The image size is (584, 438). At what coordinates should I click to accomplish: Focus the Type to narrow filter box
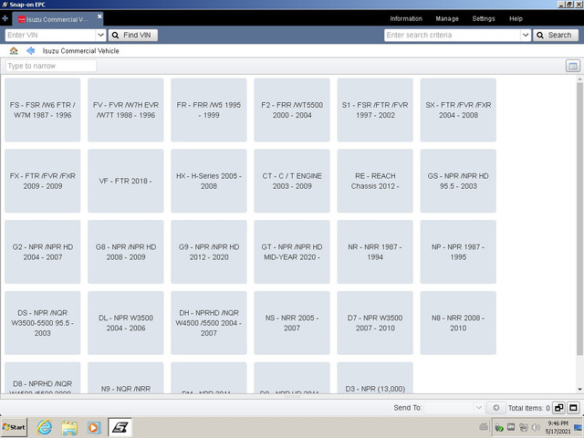[51, 66]
